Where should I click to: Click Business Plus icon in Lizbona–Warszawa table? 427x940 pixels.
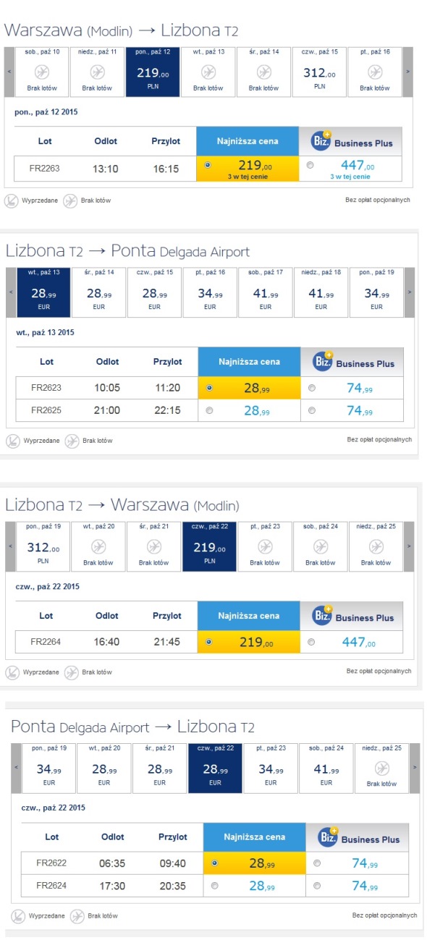pyautogui.click(x=322, y=614)
